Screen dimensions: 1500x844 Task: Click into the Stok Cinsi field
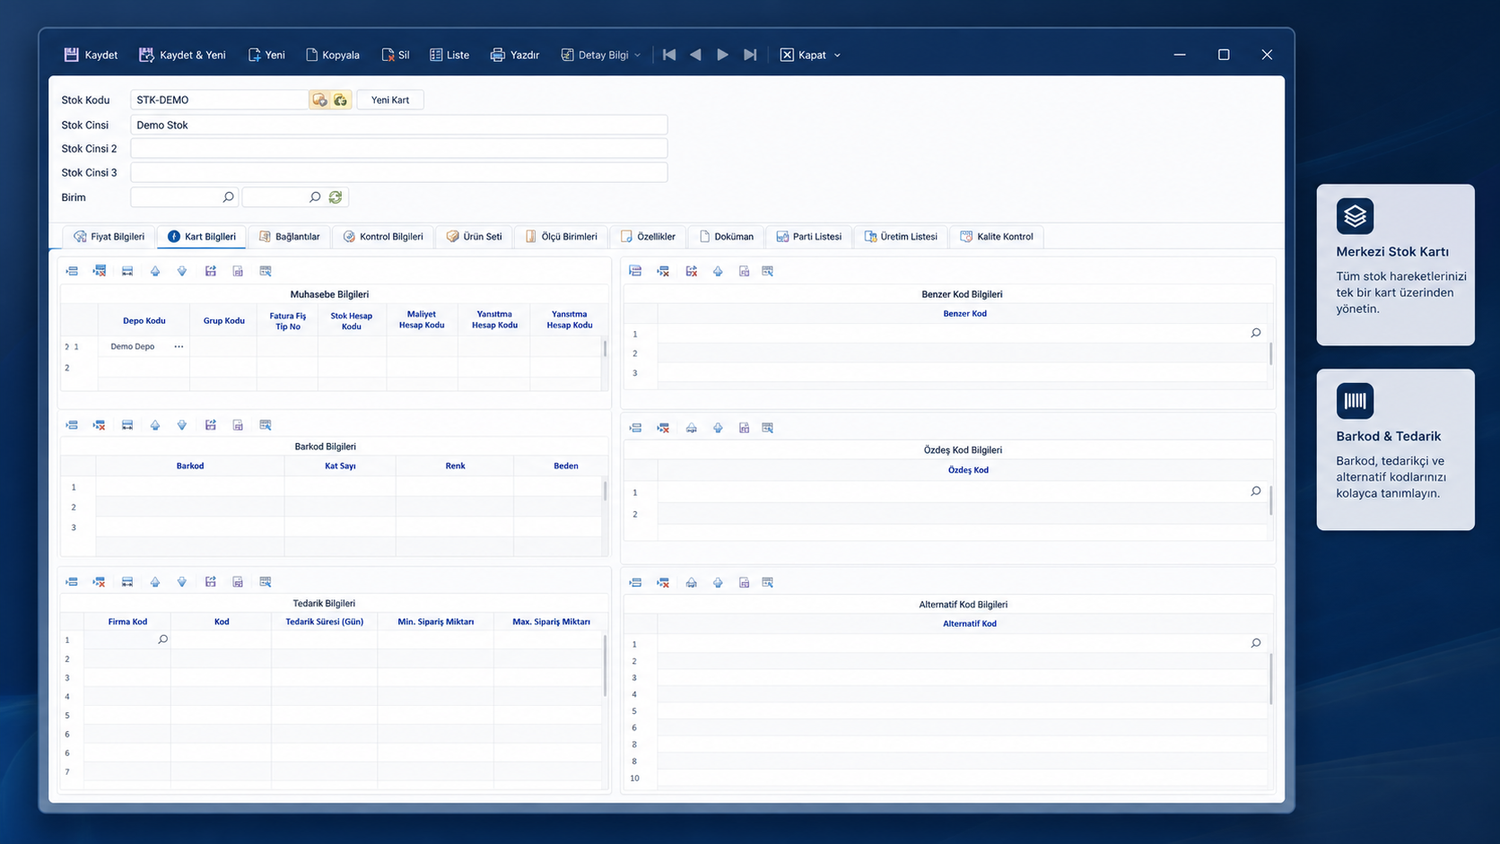click(399, 125)
